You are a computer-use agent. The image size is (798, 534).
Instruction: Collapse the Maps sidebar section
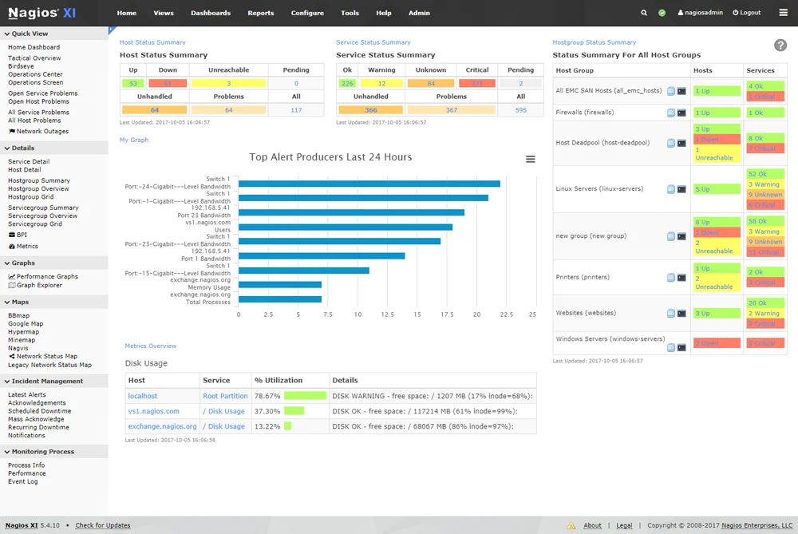(x=6, y=301)
